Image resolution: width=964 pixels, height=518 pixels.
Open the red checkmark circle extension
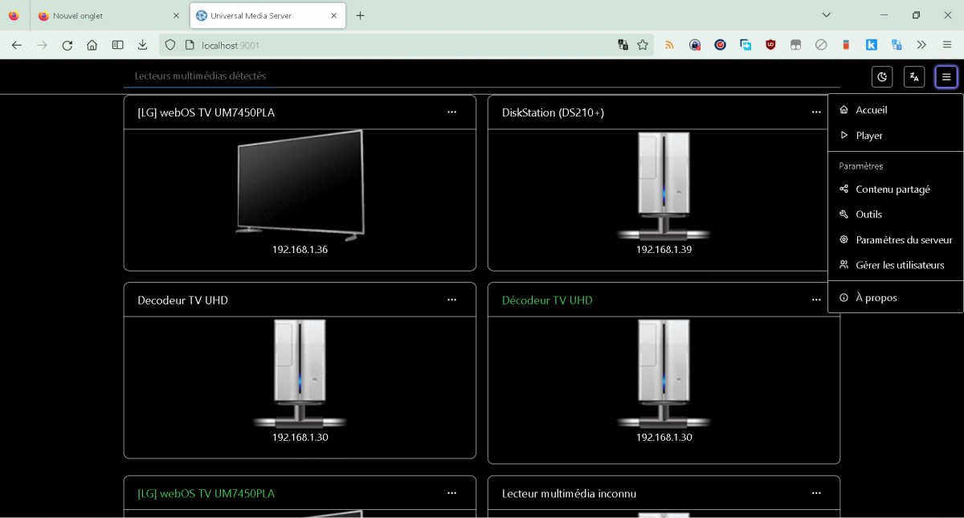[x=721, y=45]
